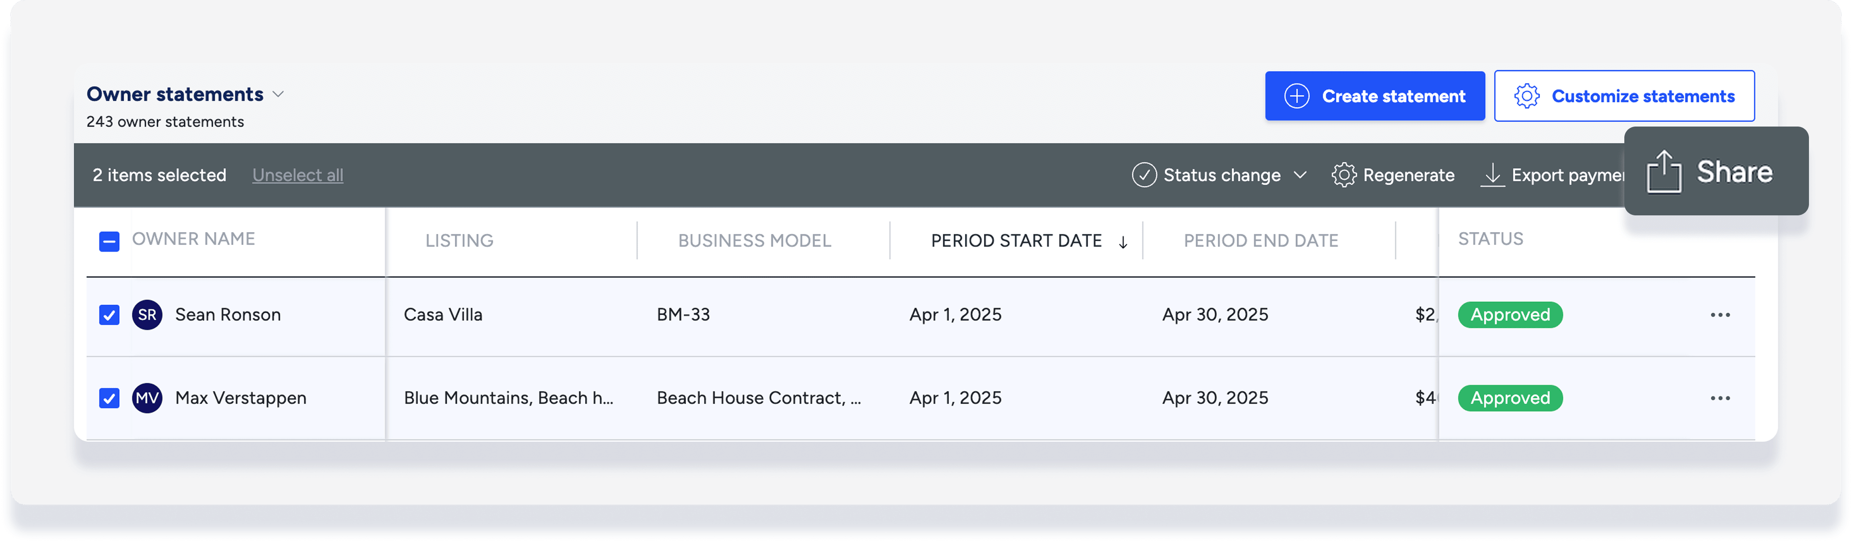Expand the Owner statements view dropdown
1852x542 pixels.
pyautogui.click(x=279, y=95)
